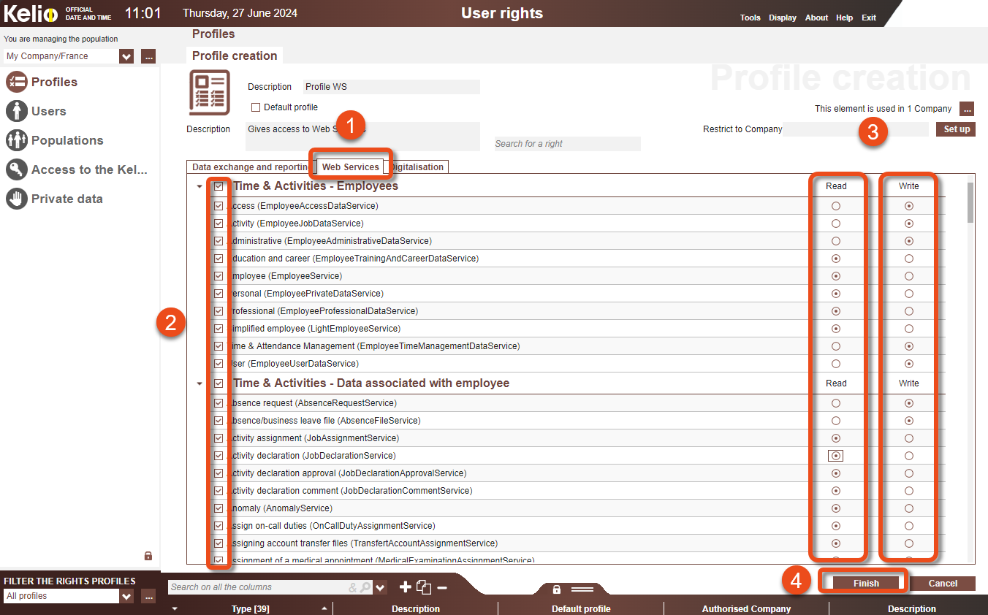Viewport: 988px width, 615px height.
Task: Click the Authorised Company column header
Action: pos(746,608)
